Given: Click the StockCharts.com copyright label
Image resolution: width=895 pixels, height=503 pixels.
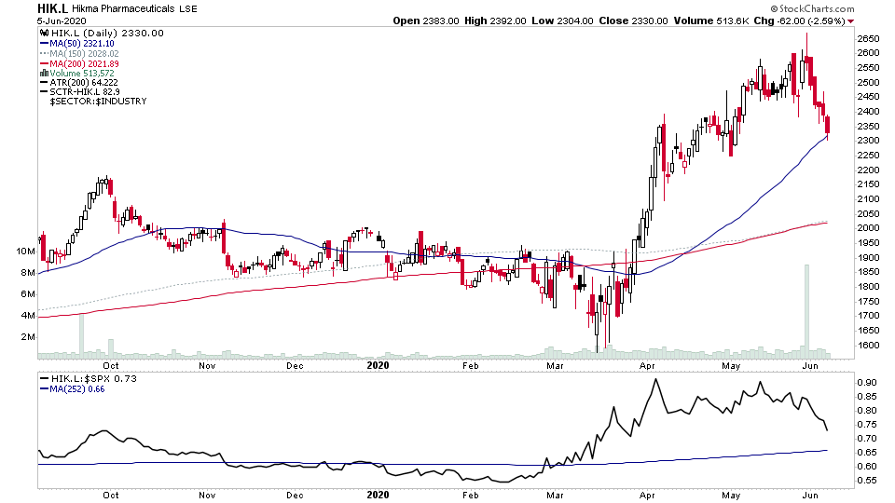Looking at the screenshot, I should pyautogui.click(x=812, y=8).
